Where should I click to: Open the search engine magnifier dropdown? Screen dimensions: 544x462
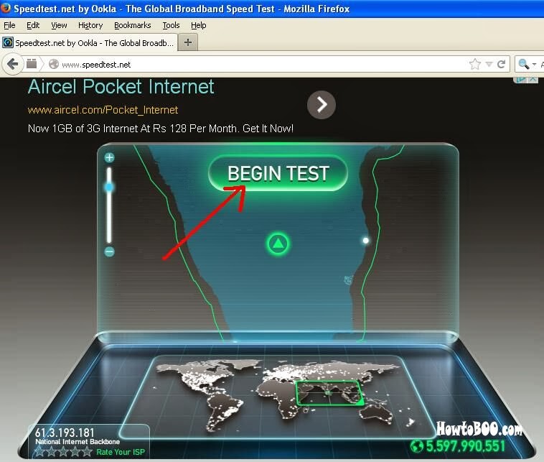(x=527, y=64)
